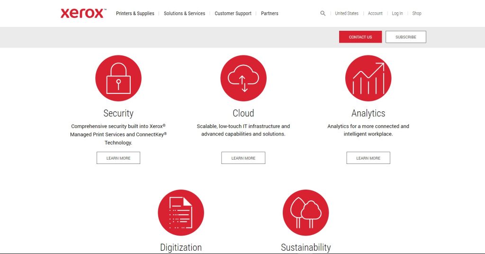Screen dimensions: 485x254
Task: Click text 'Comprehensive security built into Xerox'
Action: [117, 126]
